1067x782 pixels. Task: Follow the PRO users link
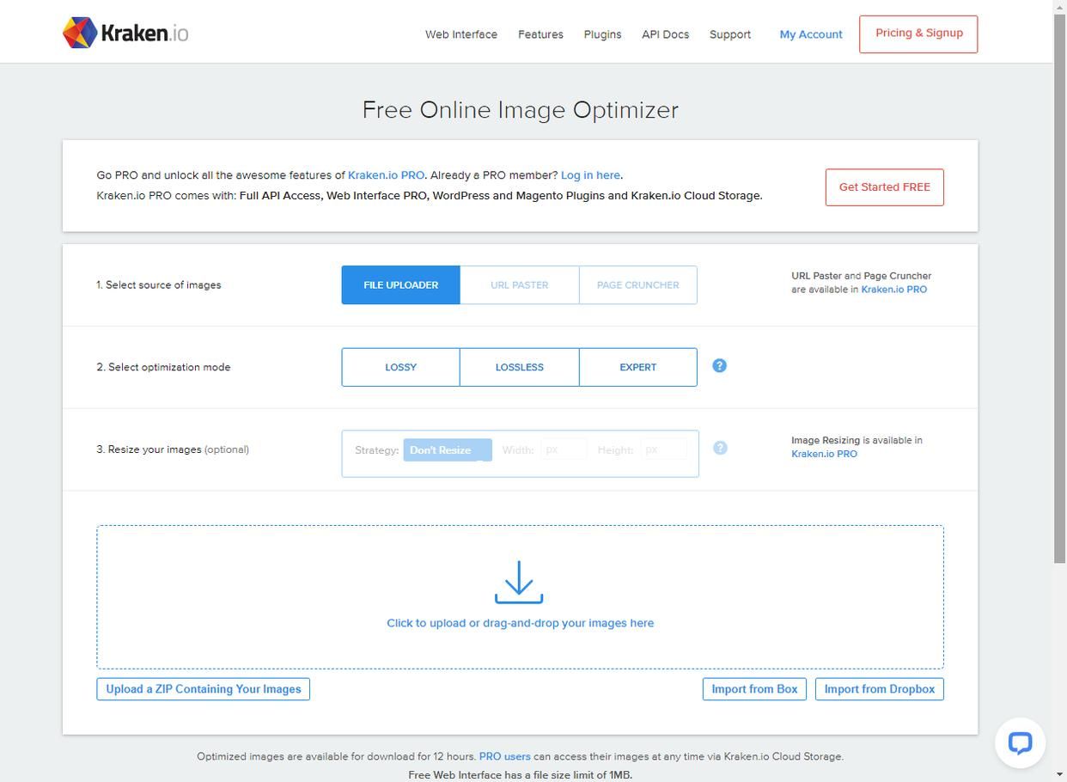[x=504, y=757]
